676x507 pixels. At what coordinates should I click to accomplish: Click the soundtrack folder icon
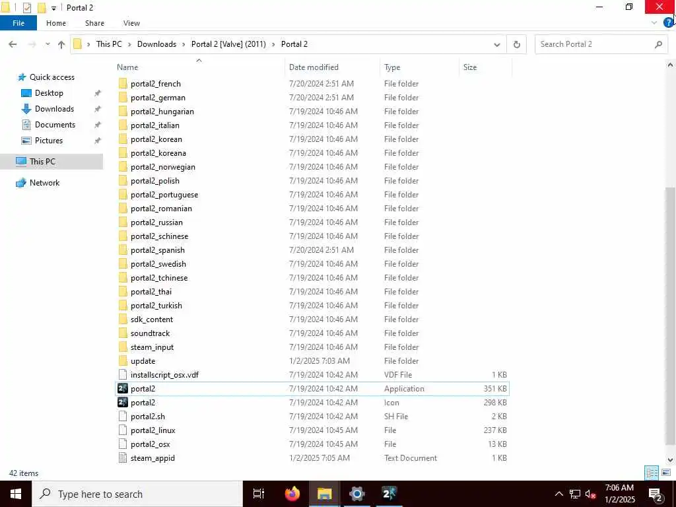point(123,333)
